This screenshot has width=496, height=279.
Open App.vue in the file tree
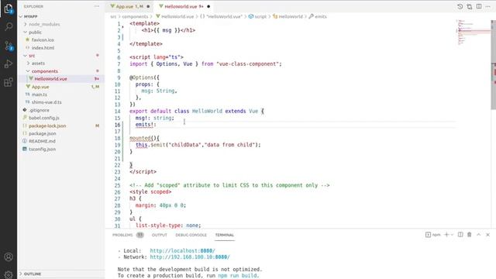coord(40,87)
